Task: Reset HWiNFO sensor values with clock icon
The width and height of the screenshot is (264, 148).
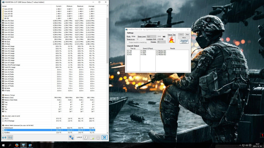Action: (85, 137)
